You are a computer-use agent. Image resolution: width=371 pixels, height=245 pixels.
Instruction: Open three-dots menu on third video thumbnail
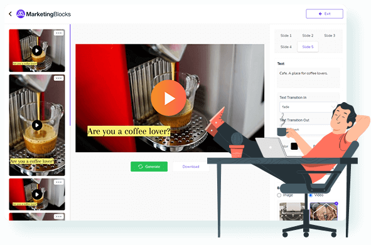(58, 182)
